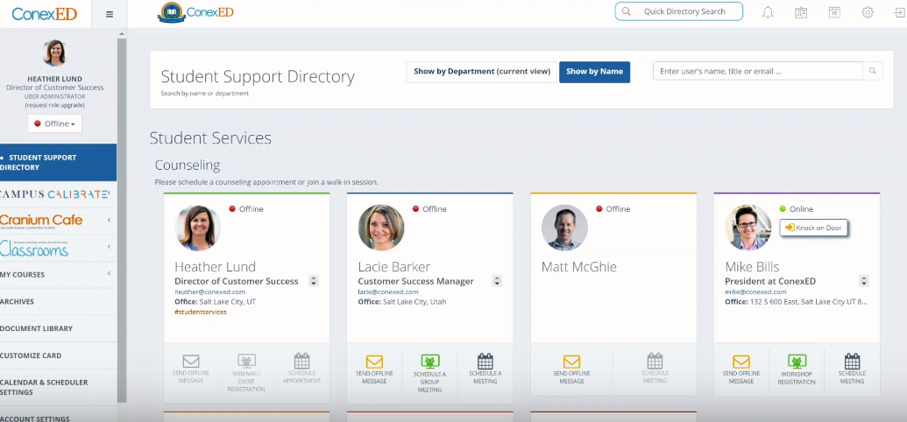Click Lacie Barker's Send Offline Message icon

tap(374, 362)
